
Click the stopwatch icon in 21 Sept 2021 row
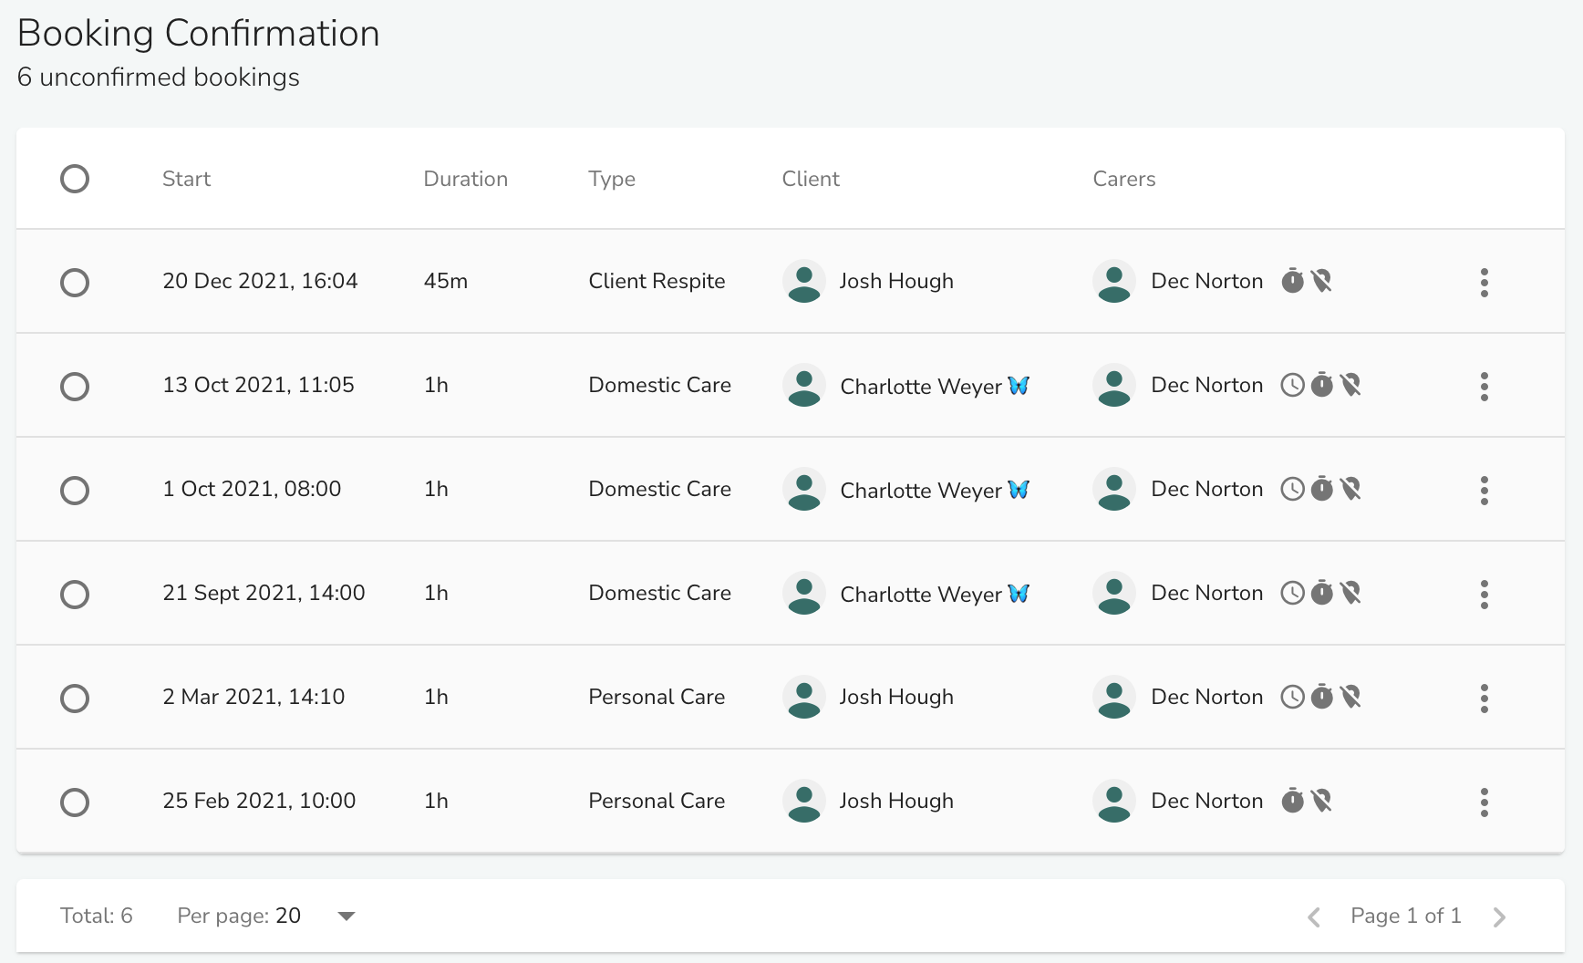(1321, 593)
